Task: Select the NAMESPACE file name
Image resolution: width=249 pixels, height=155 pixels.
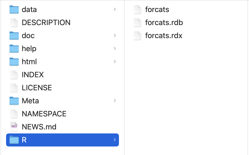Action: [44, 114]
